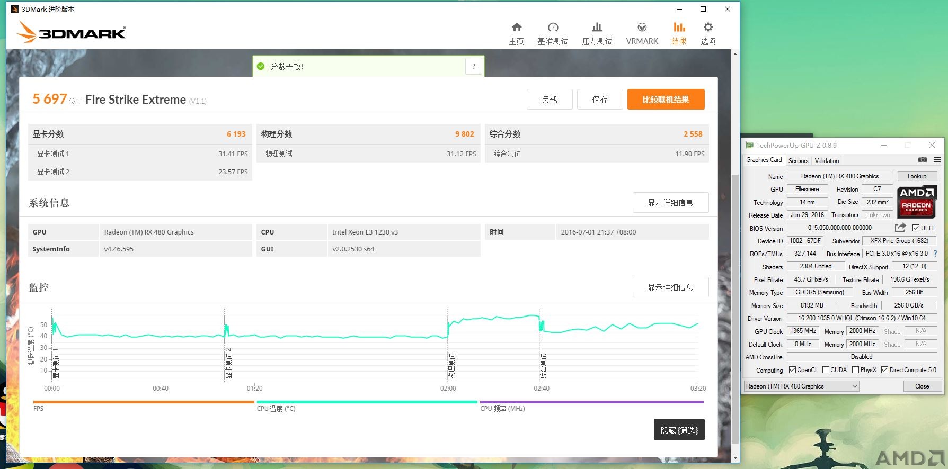The height and width of the screenshot is (469, 948).
Task: Click scrollbar up arrow in 3DMark
Action: click(x=735, y=54)
